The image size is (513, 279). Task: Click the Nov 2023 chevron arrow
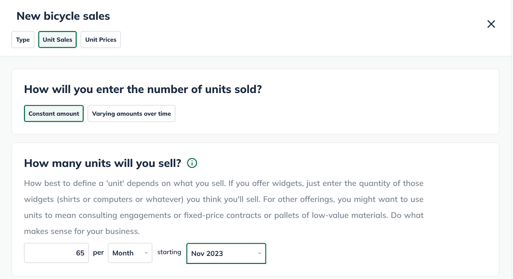[x=260, y=253]
